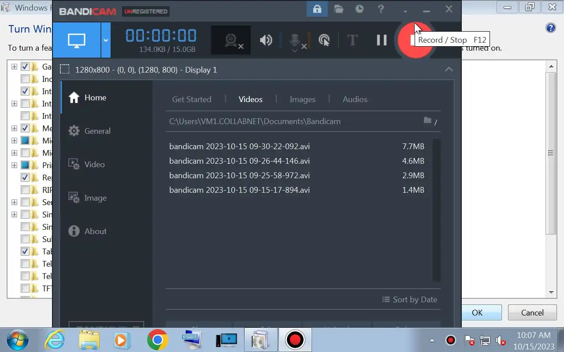Click the speaker sound icon in Bandicam
564x352 pixels.
266,40
